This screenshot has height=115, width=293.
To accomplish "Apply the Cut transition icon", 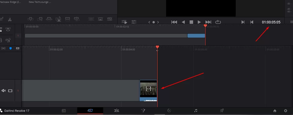I will pos(91,19).
